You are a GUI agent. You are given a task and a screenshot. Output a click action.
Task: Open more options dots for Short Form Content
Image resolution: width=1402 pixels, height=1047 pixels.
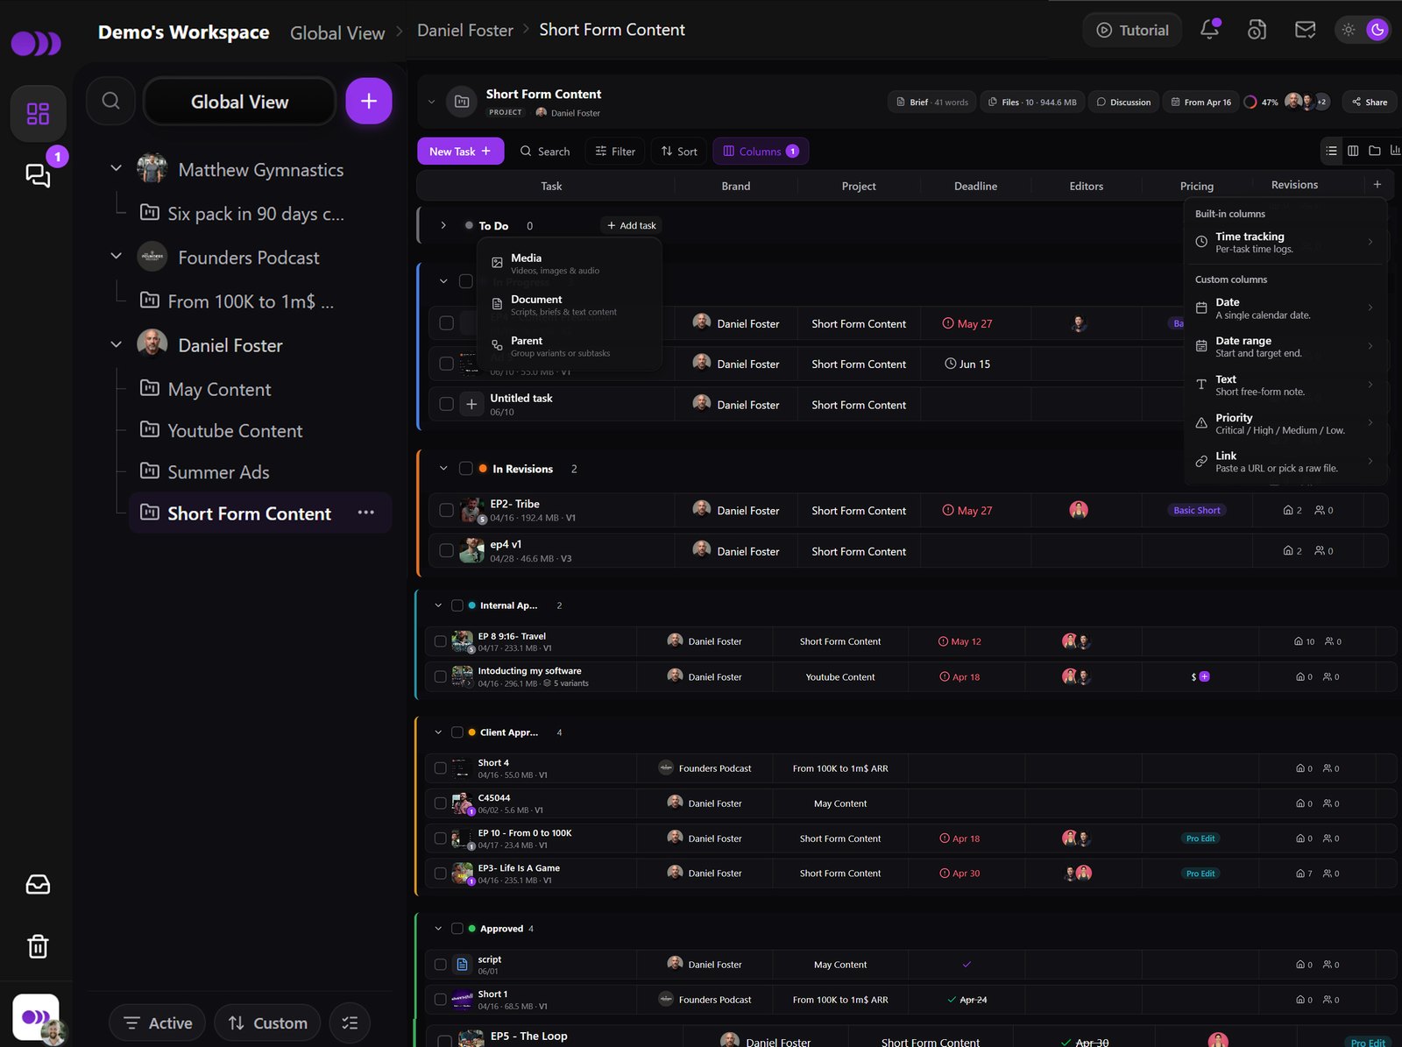366,513
